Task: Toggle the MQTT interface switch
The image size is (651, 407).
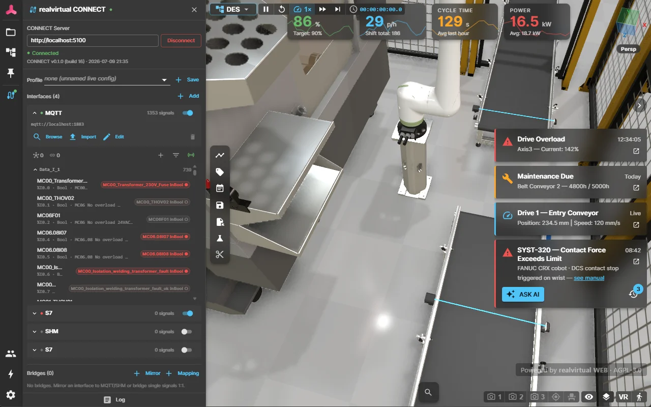Action: pyautogui.click(x=188, y=113)
